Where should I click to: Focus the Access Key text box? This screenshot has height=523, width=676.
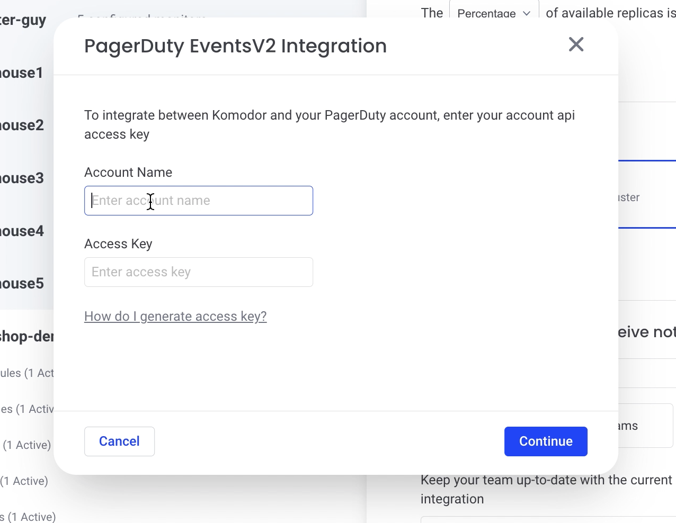[x=199, y=272]
